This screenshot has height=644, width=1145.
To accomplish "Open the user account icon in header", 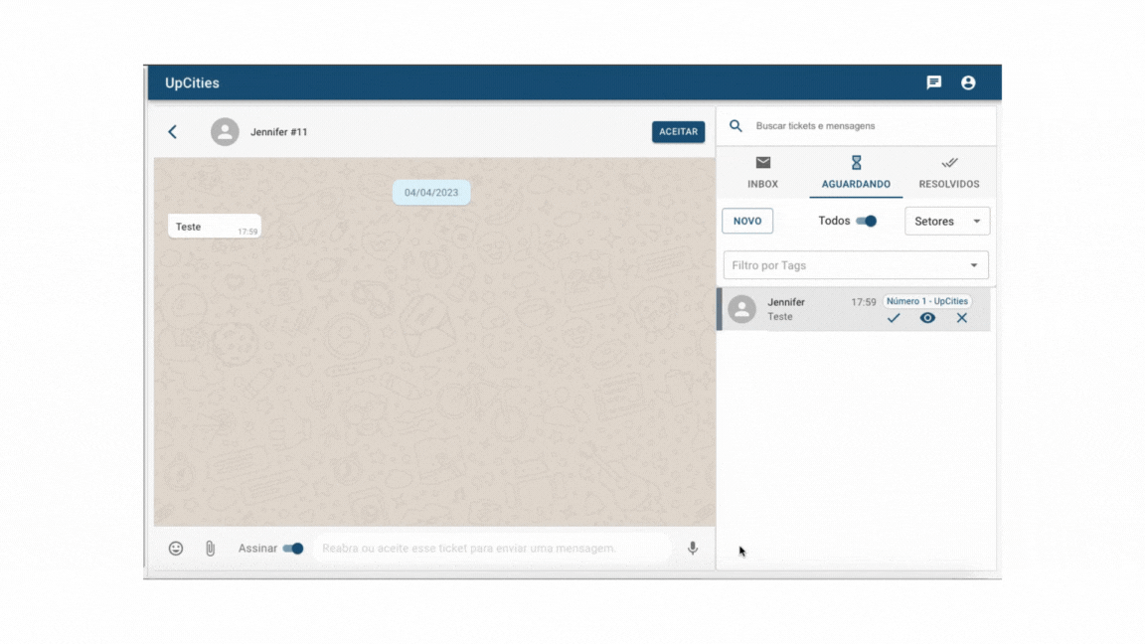I will 968,82.
